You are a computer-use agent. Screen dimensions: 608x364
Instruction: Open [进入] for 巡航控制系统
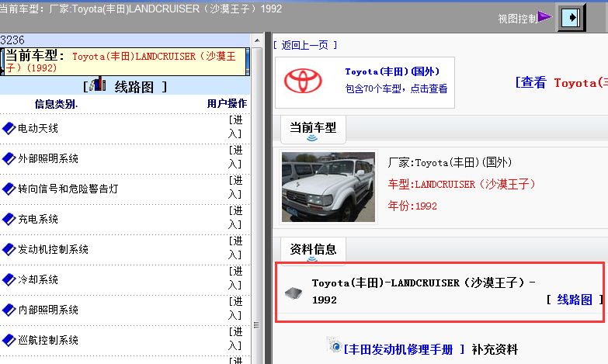pyautogui.click(x=235, y=338)
